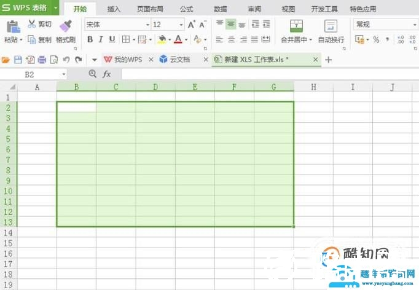Expand the font color dropdown arrow
The width and height of the screenshot is (419, 290).
tap(186, 39)
